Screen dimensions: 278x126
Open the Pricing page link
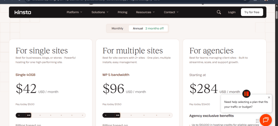point(123,12)
